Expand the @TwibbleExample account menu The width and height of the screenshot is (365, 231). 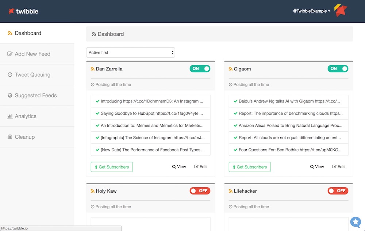tap(312, 11)
